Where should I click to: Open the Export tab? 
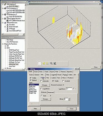pyautogui.click(x=52, y=72)
